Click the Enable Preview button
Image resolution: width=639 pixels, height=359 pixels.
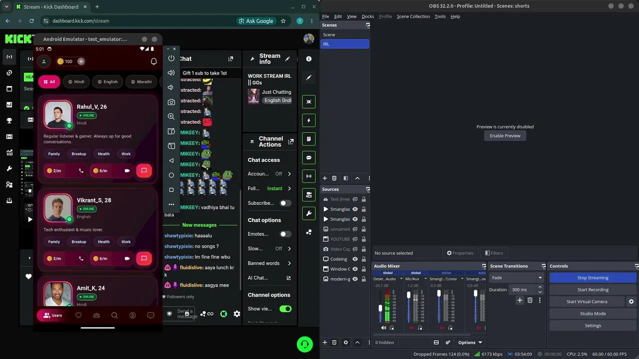pos(505,136)
